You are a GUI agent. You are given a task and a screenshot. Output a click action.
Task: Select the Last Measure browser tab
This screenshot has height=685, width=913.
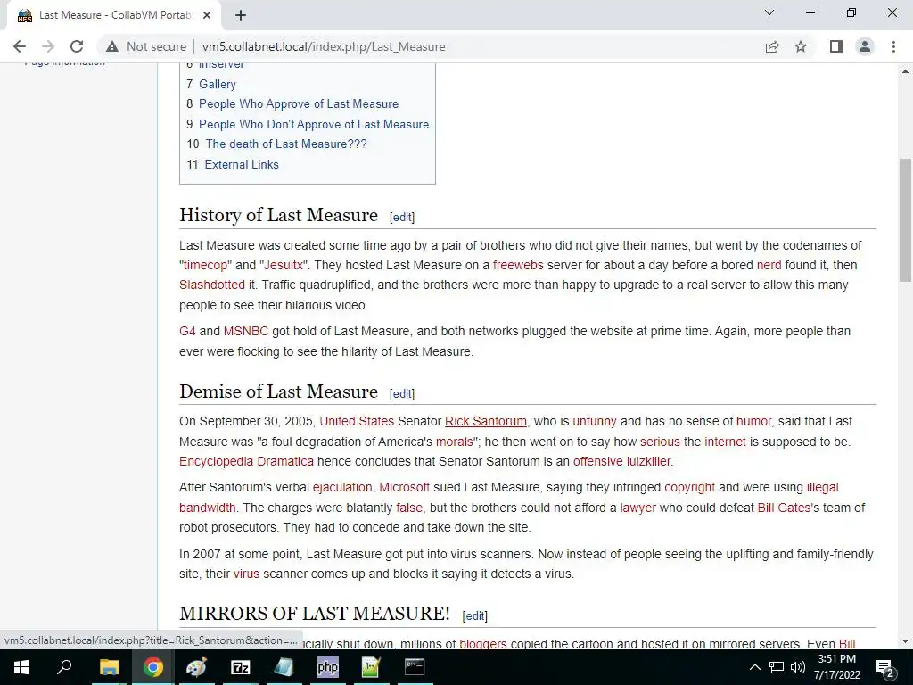114,15
